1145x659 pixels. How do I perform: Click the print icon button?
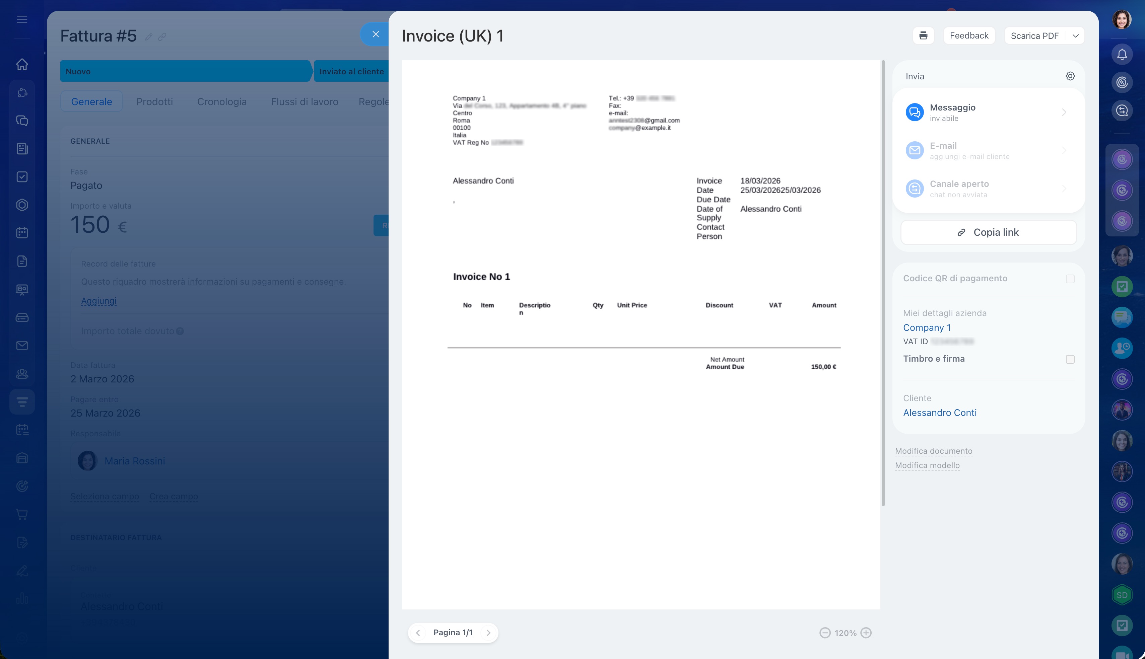click(923, 35)
